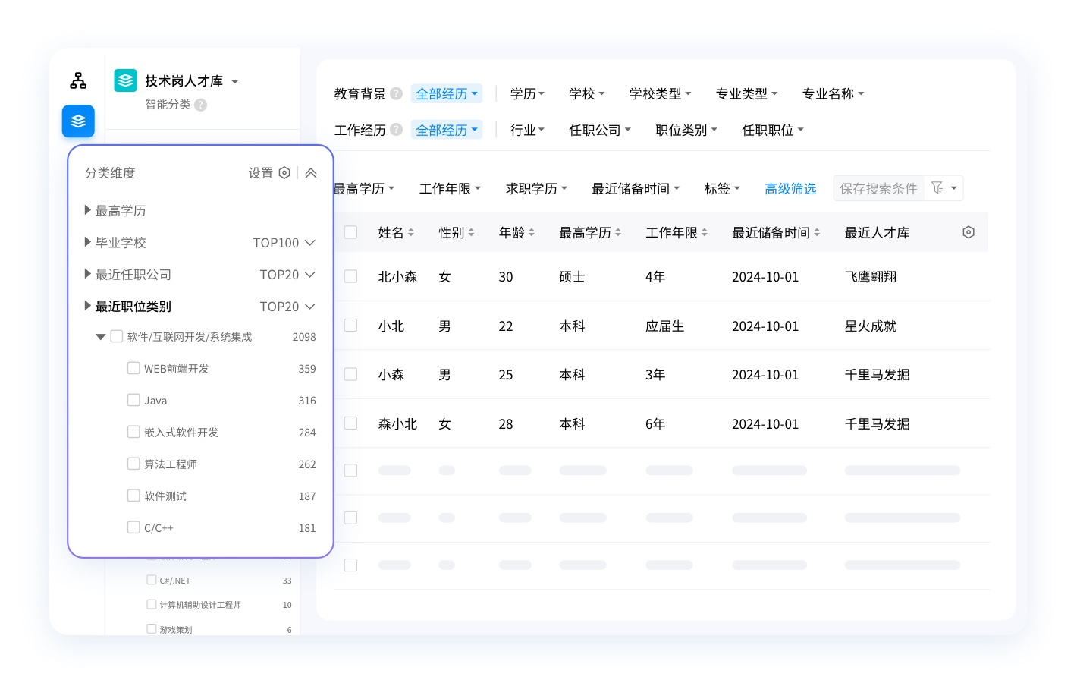The image size is (1077, 683).
Task: Toggle select-all checkbox in table header
Action: (x=350, y=232)
